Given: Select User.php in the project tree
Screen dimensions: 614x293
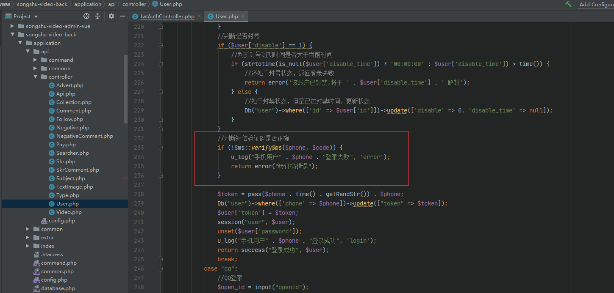Looking at the screenshot, I should click(x=67, y=204).
